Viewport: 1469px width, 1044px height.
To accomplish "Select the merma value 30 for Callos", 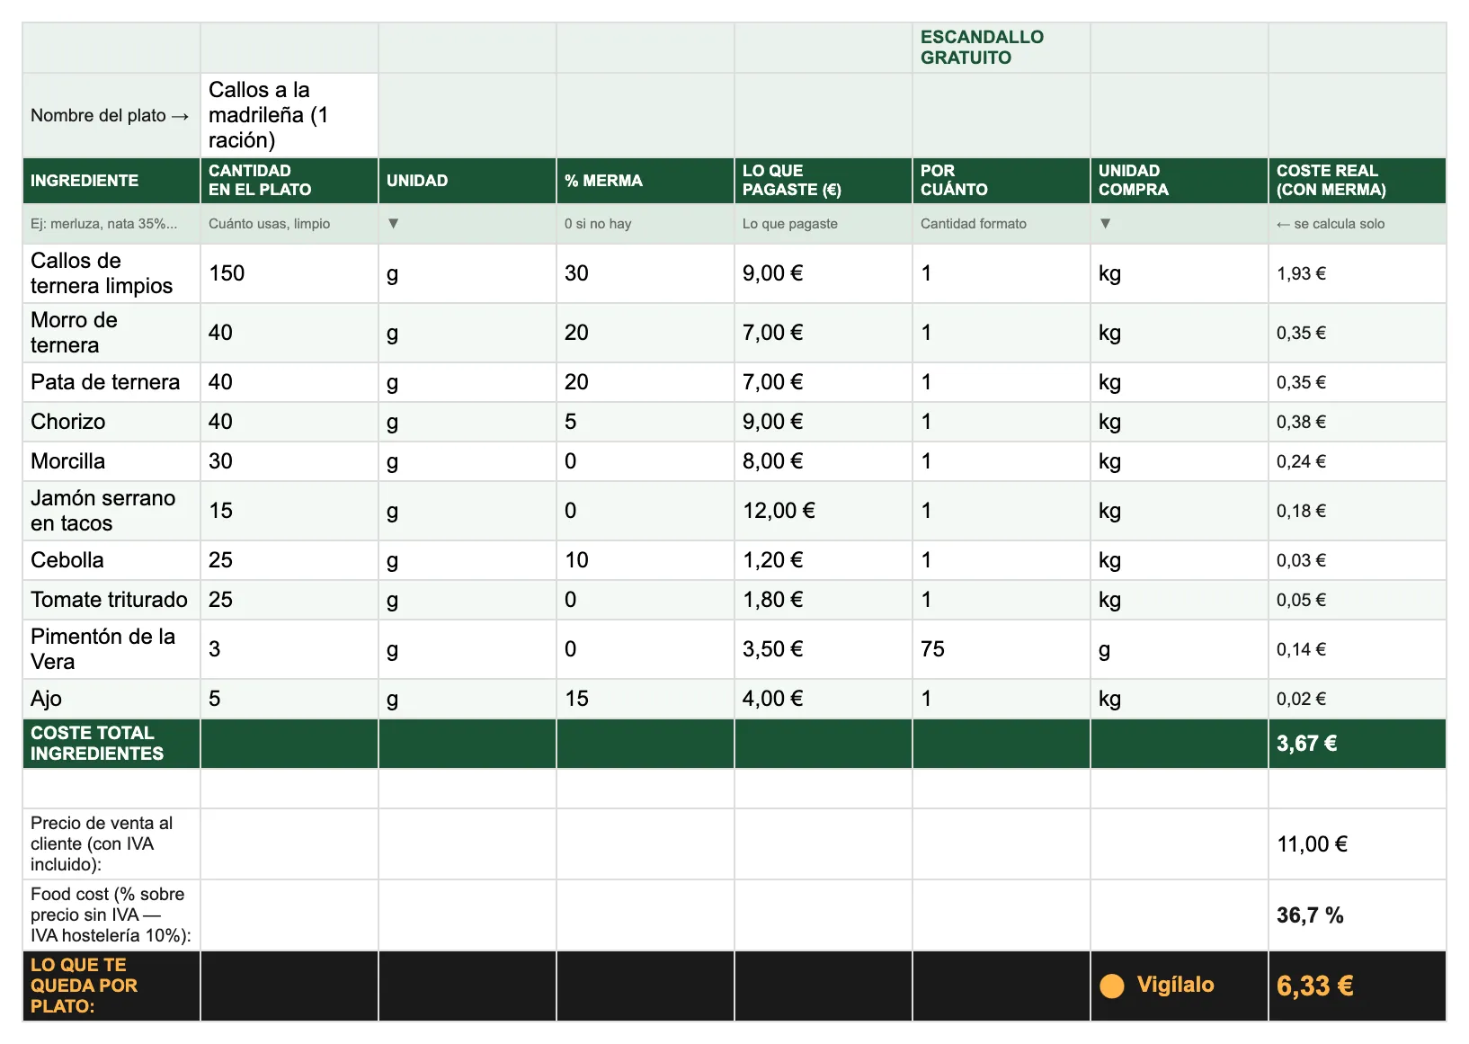I will click(645, 273).
